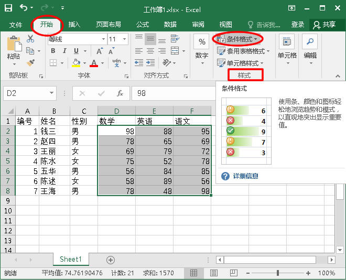
Task: Open the 数字 number format group
Action: point(202,50)
